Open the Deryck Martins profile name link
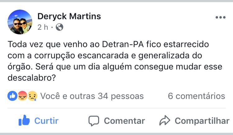 69,16
